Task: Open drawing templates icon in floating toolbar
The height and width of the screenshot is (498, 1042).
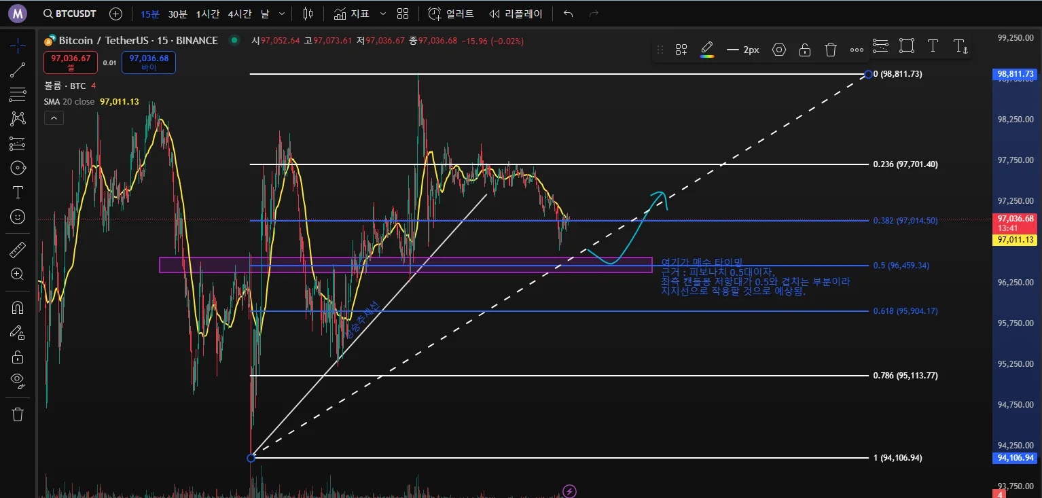Action: [681, 50]
